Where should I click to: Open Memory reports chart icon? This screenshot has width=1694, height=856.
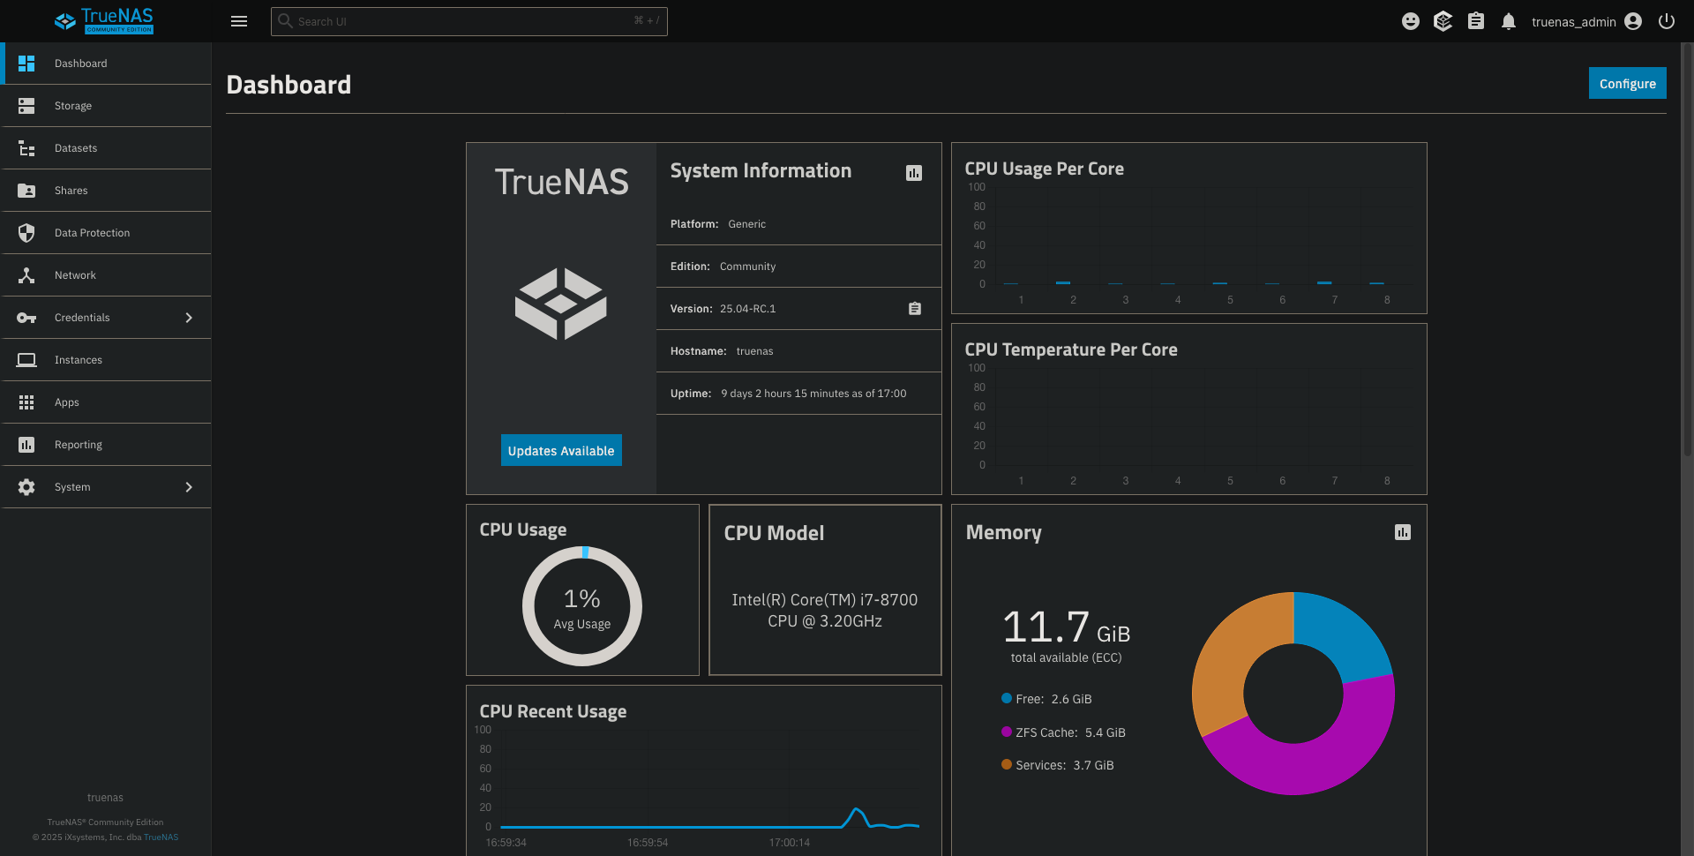pyautogui.click(x=1403, y=532)
